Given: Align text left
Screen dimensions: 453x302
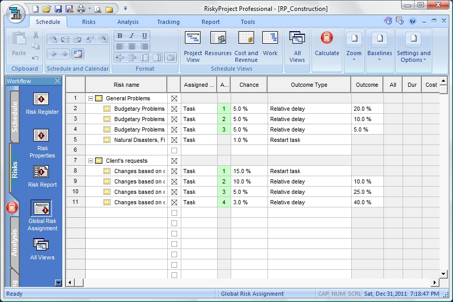Looking at the screenshot, I should [119, 46].
